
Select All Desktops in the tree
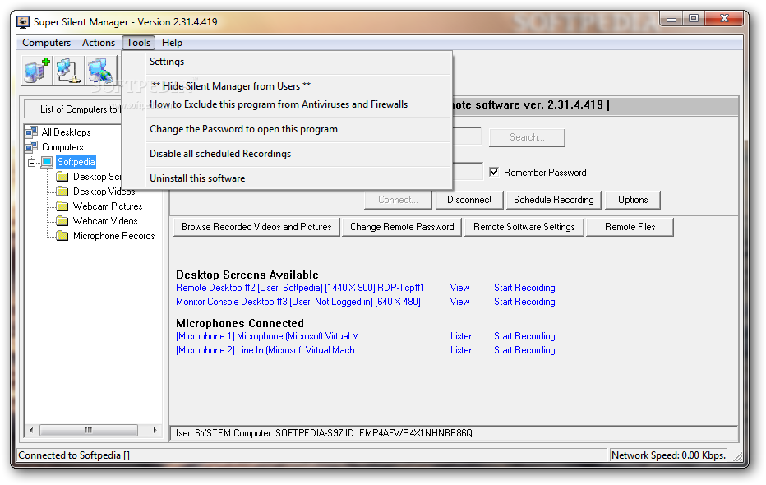pyautogui.click(x=66, y=132)
